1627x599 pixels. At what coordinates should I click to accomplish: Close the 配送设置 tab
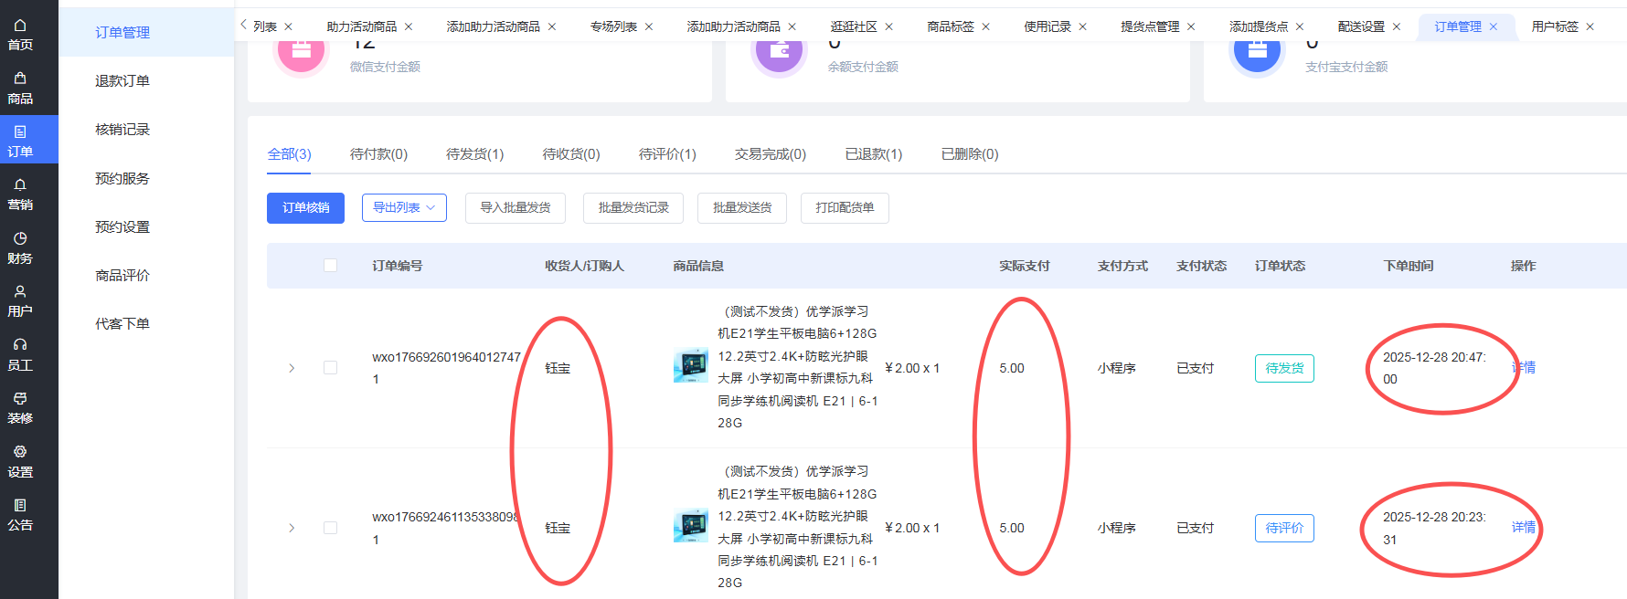1397,27
